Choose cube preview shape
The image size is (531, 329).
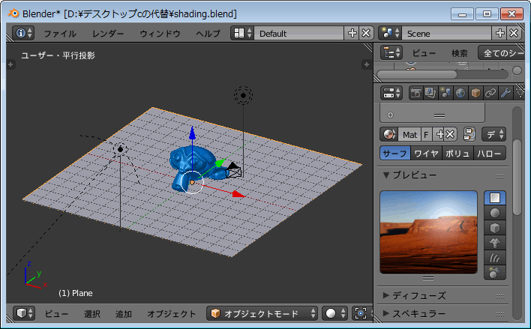pyautogui.click(x=495, y=228)
